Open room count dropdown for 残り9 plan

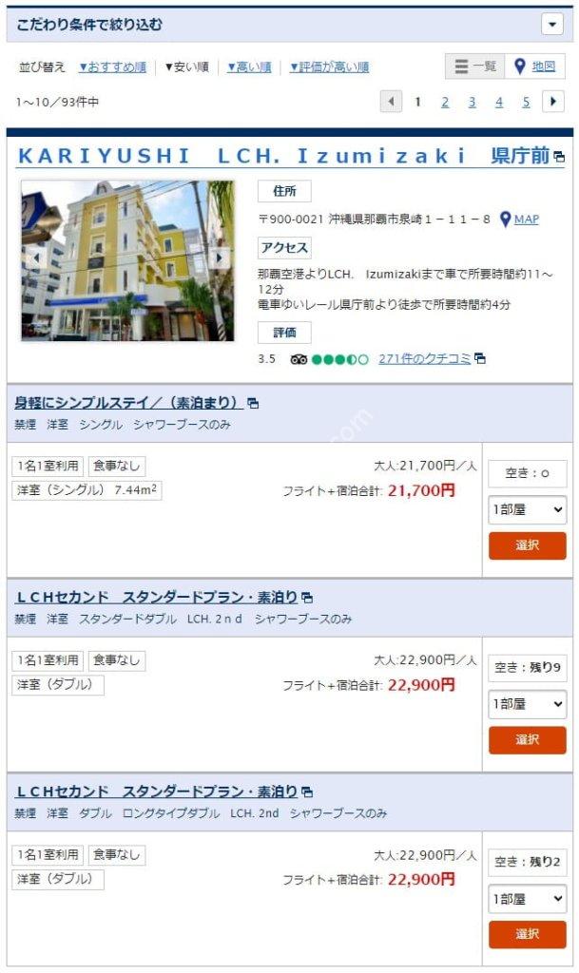click(527, 704)
